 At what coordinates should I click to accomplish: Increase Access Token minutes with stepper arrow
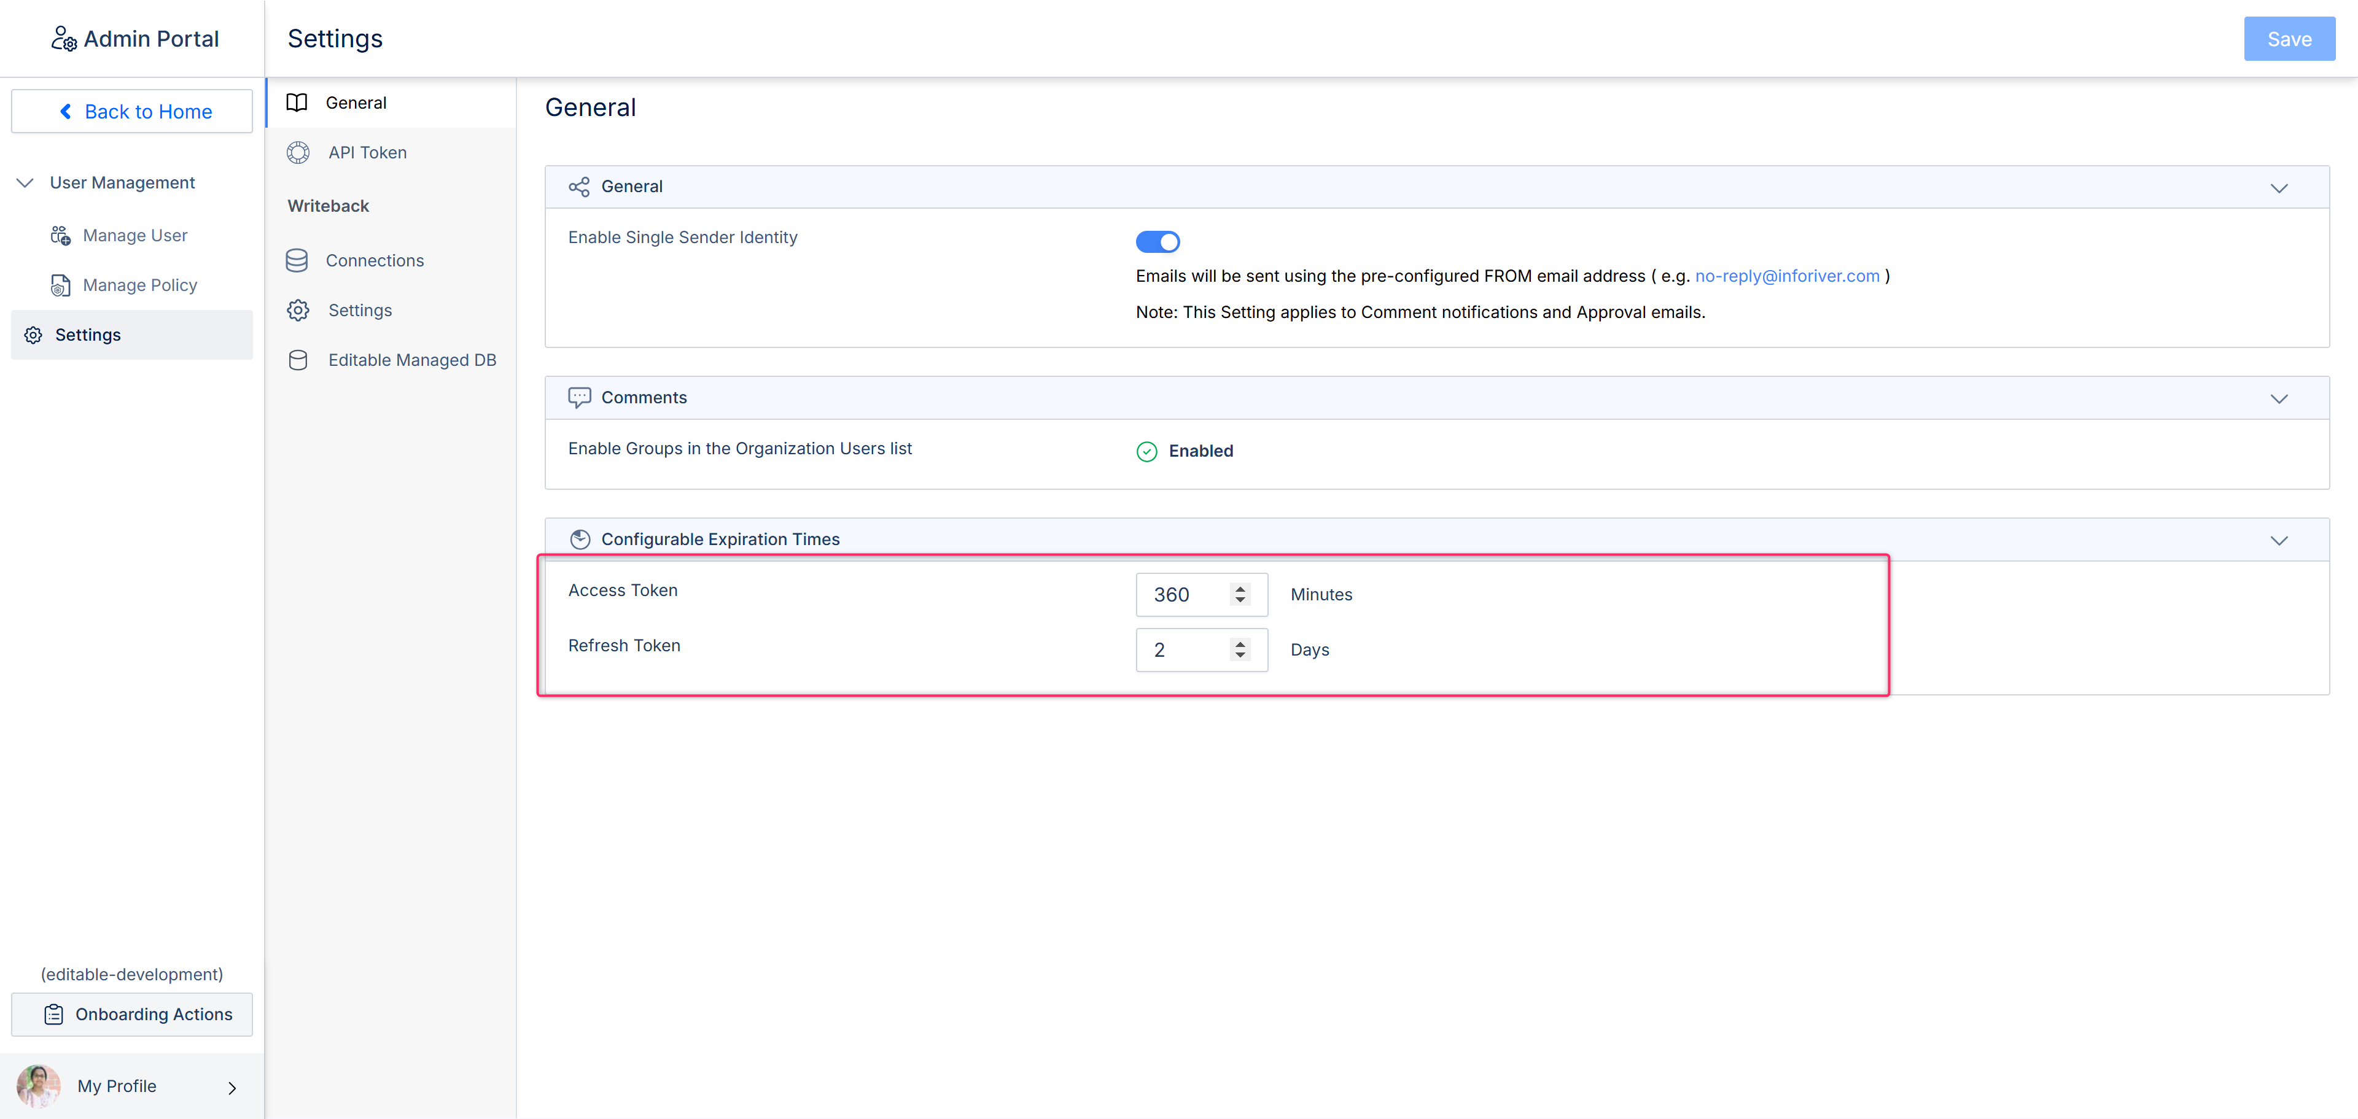click(1240, 588)
